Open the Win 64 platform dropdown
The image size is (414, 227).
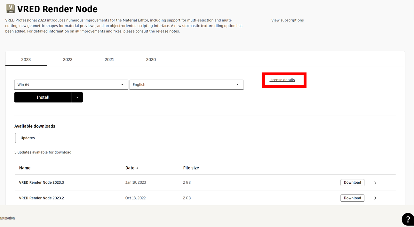[71, 84]
